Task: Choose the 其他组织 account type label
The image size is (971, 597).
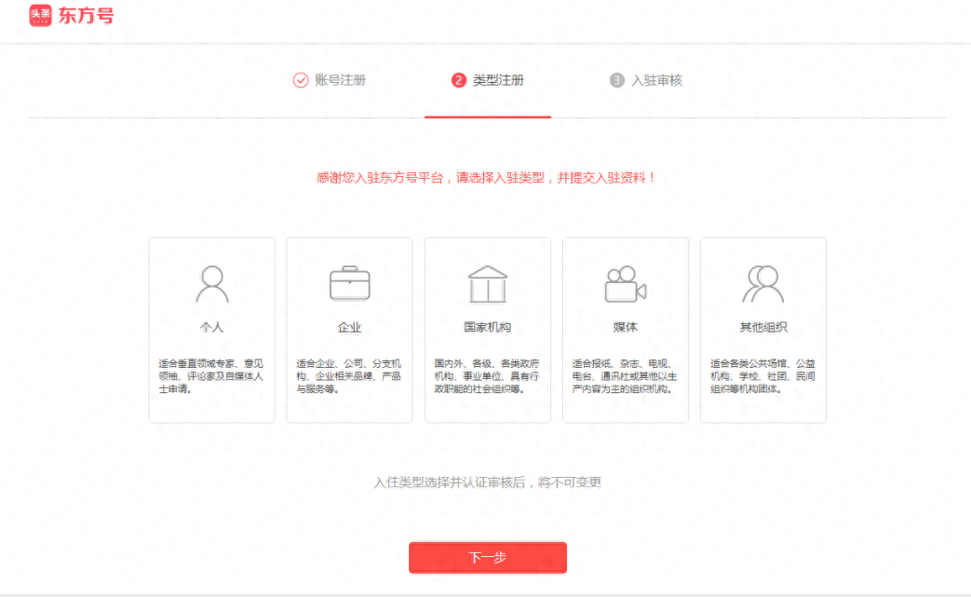Action: click(x=763, y=328)
